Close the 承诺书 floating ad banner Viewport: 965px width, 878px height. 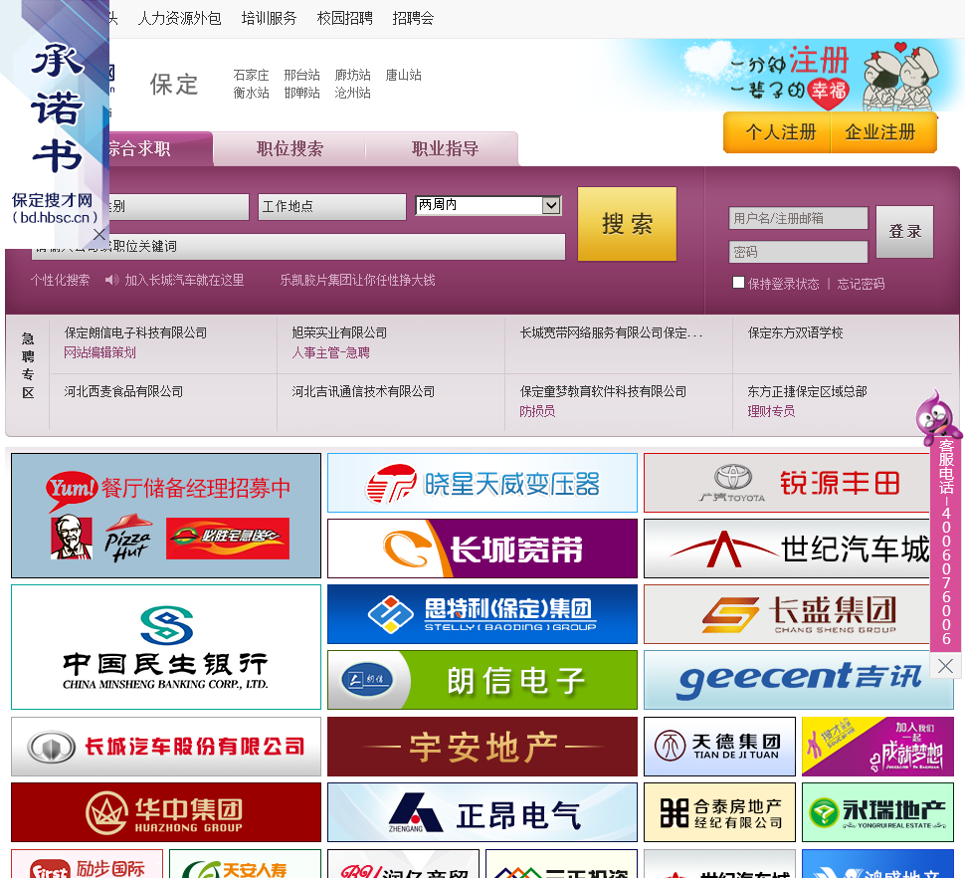click(99, 234)
